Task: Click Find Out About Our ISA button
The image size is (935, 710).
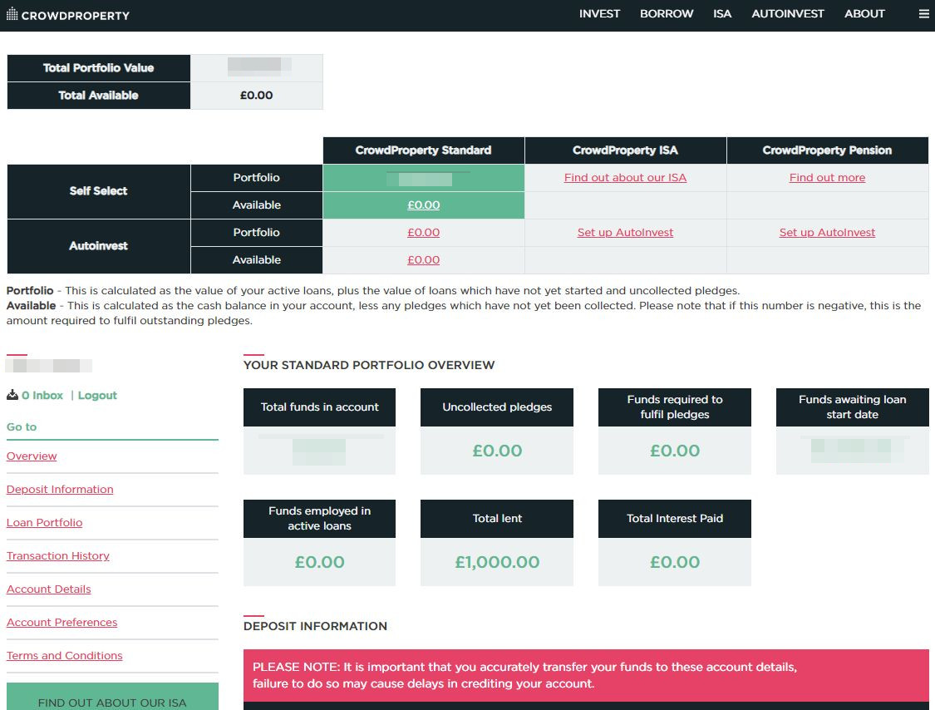Action: 112,697
